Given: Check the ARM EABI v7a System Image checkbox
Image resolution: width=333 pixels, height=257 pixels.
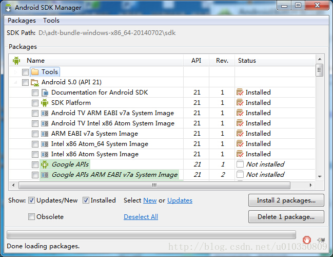Looking at the screenshot, I should pyautogui.click(x=35, y=134).
